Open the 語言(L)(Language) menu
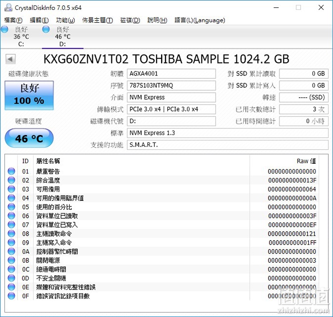333x317 pixels. [x=200, y=20]
